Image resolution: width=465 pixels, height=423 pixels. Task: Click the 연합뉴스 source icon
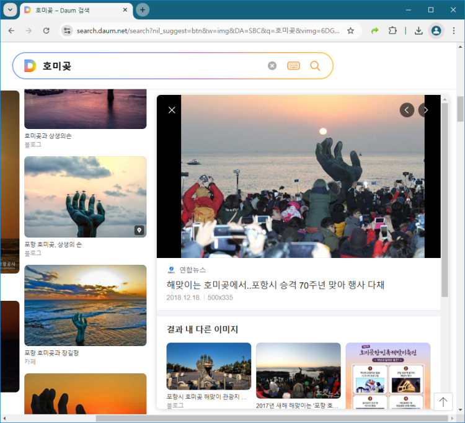coord(171,270)
